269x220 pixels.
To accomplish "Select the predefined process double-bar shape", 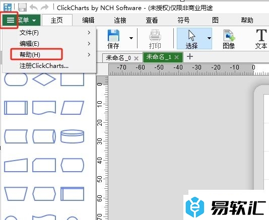I will coord(16,108).
